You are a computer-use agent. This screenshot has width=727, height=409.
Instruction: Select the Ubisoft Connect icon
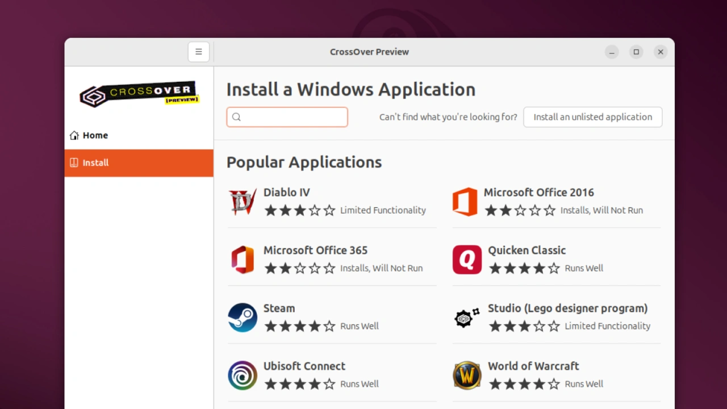(243, 375)
